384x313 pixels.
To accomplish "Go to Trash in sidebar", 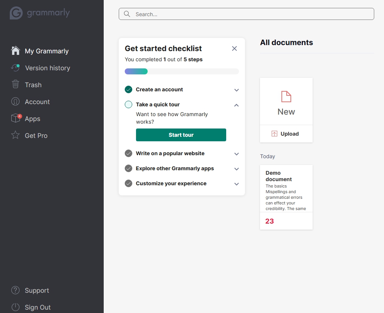I will [x=33, y=85].
